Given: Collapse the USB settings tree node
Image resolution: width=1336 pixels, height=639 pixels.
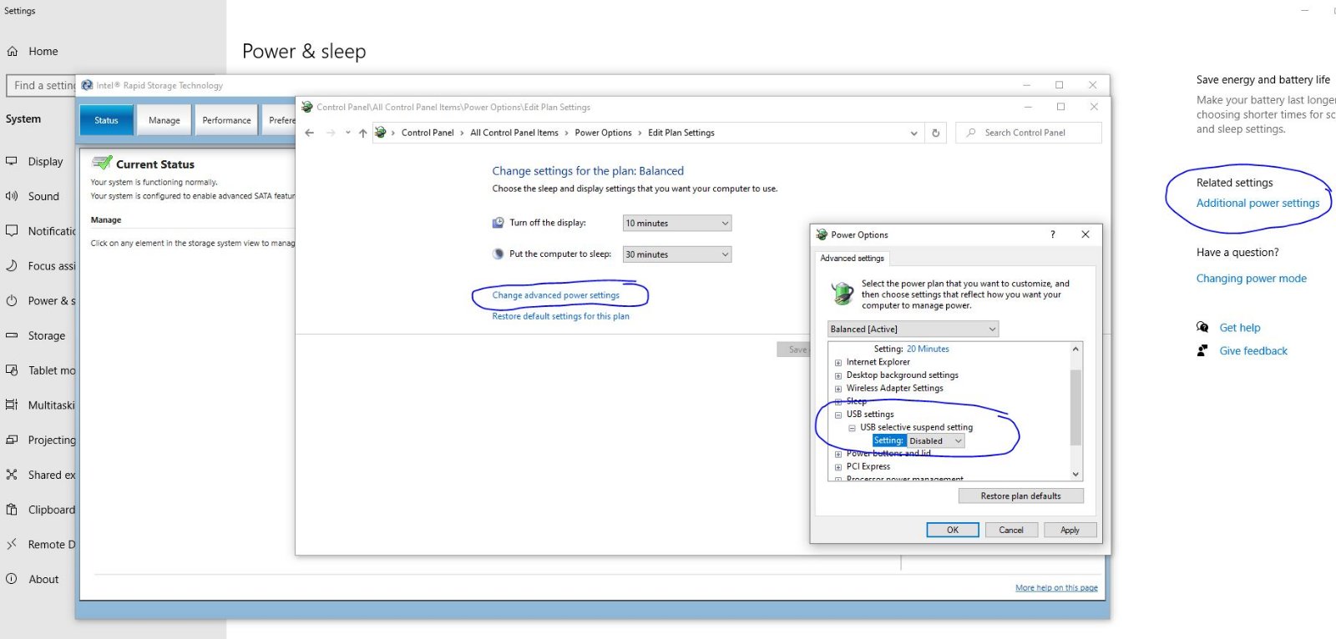Looking at the screenshot, I should [838, 415].
